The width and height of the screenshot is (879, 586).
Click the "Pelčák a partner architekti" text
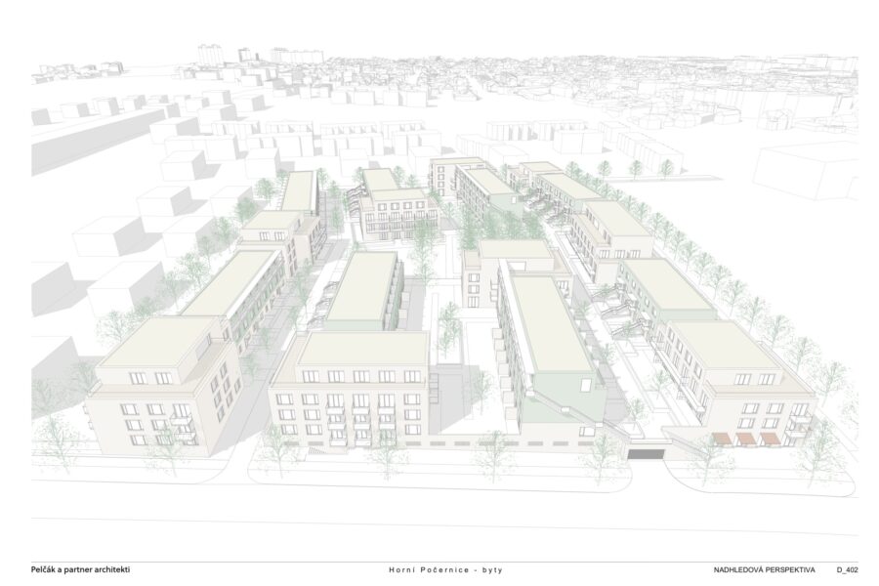point(81,569)
